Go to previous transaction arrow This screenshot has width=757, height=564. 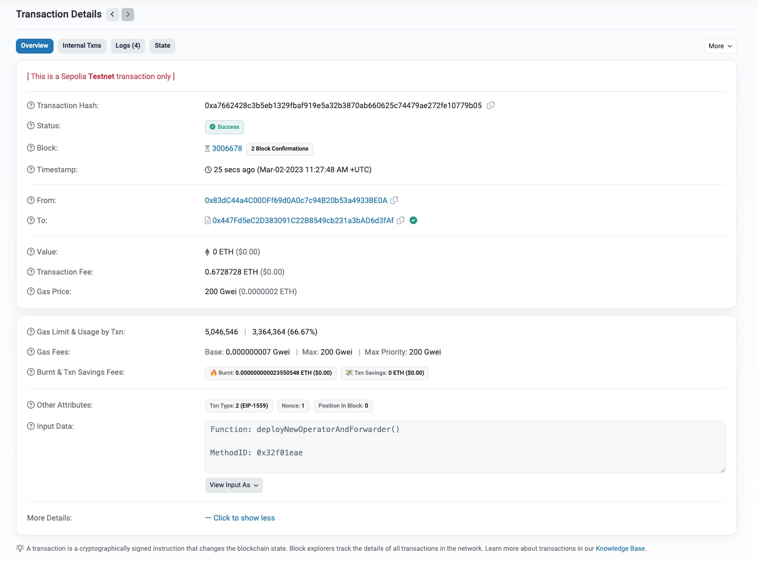pyautogui.click(x=112, y=14)
